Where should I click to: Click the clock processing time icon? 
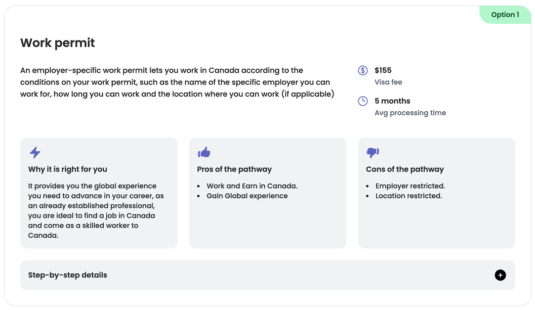pyautogui.click(x=363, y=101)
